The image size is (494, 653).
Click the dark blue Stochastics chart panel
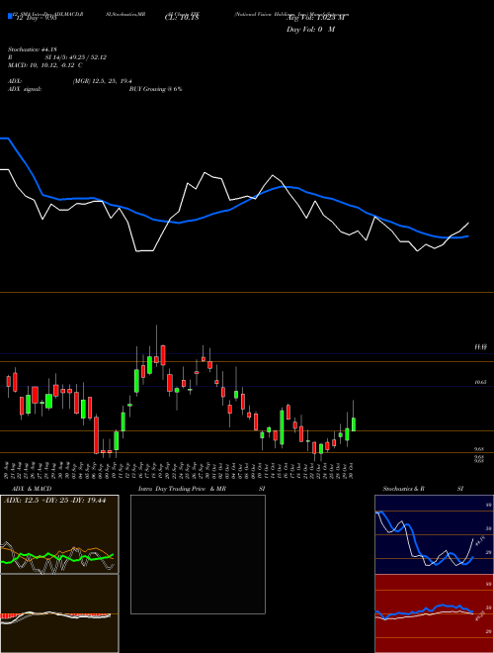click(x=434, y=534)
